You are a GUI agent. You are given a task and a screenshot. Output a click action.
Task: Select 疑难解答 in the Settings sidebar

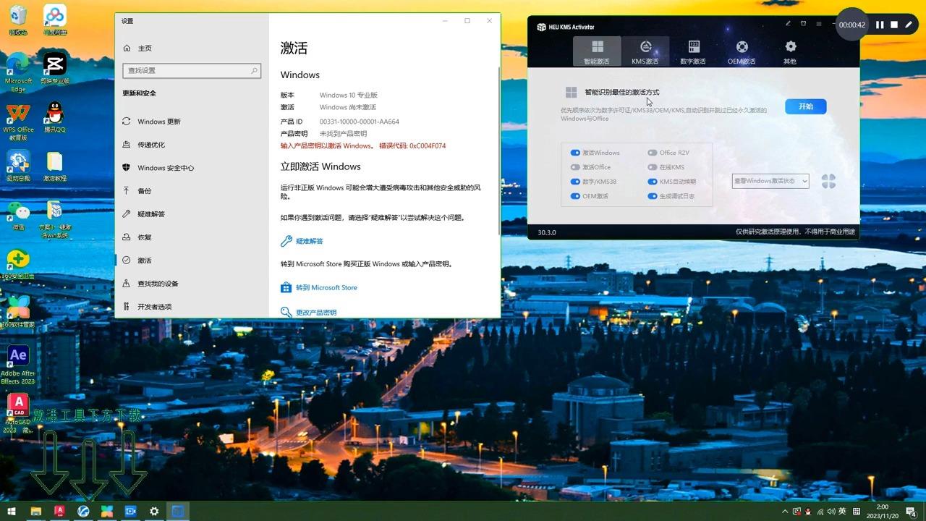tap(192, 214)
